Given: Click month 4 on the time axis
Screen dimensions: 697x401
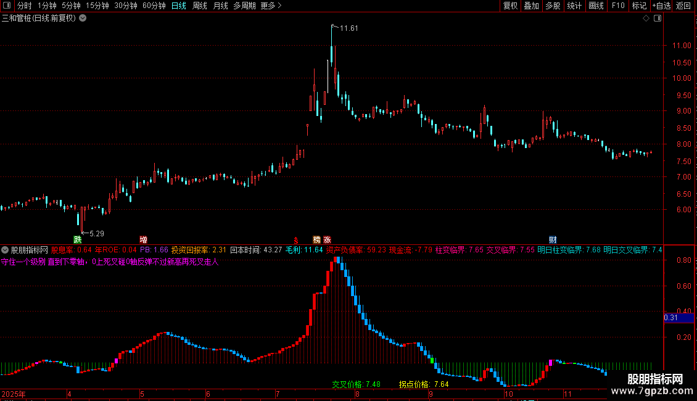Looking at the screenshot, I should (69, 394).
